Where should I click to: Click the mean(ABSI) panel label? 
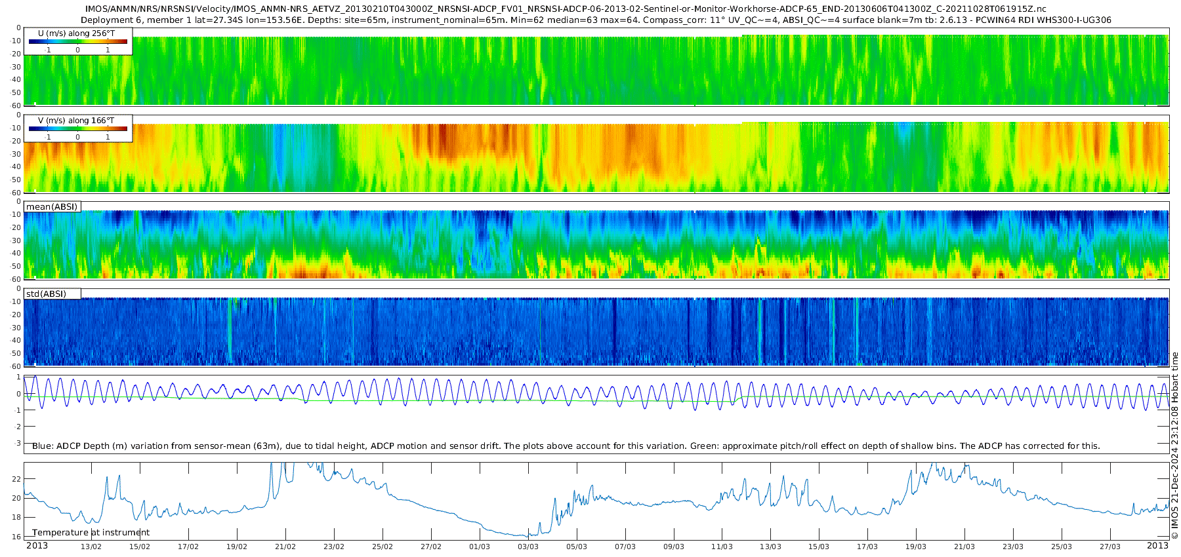[52, 207]
